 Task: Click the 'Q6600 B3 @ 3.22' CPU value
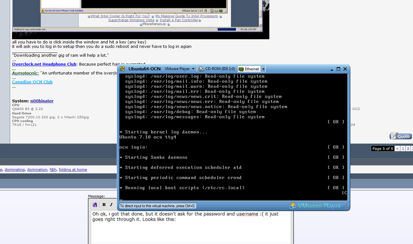point(27,109)
